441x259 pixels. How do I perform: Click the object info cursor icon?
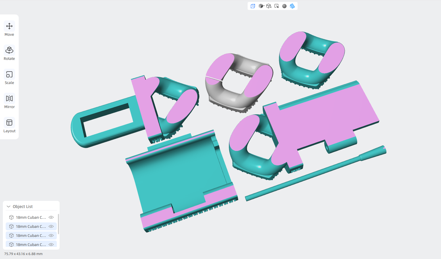coord(277,6)
